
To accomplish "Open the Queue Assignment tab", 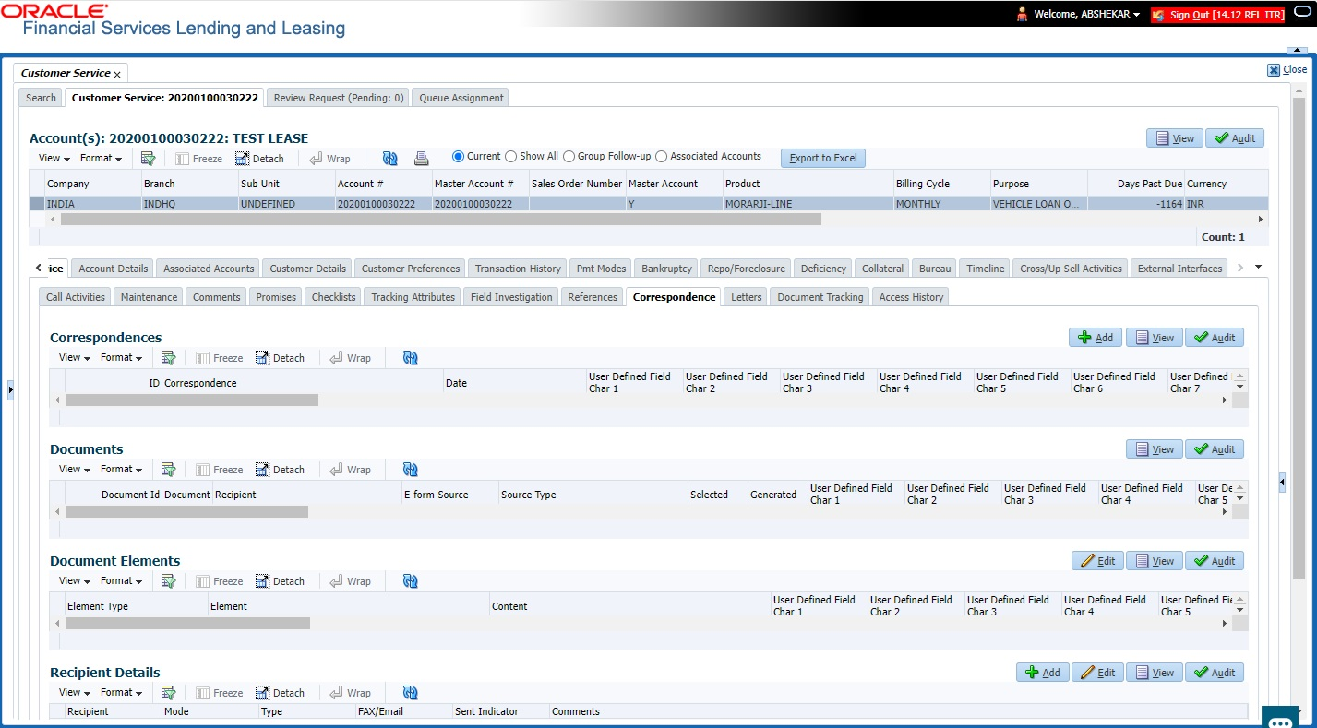I will click(x=461, y=98).
